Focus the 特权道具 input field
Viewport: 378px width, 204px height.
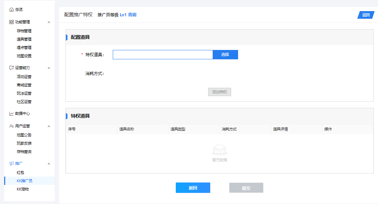[x=163, y=54]
